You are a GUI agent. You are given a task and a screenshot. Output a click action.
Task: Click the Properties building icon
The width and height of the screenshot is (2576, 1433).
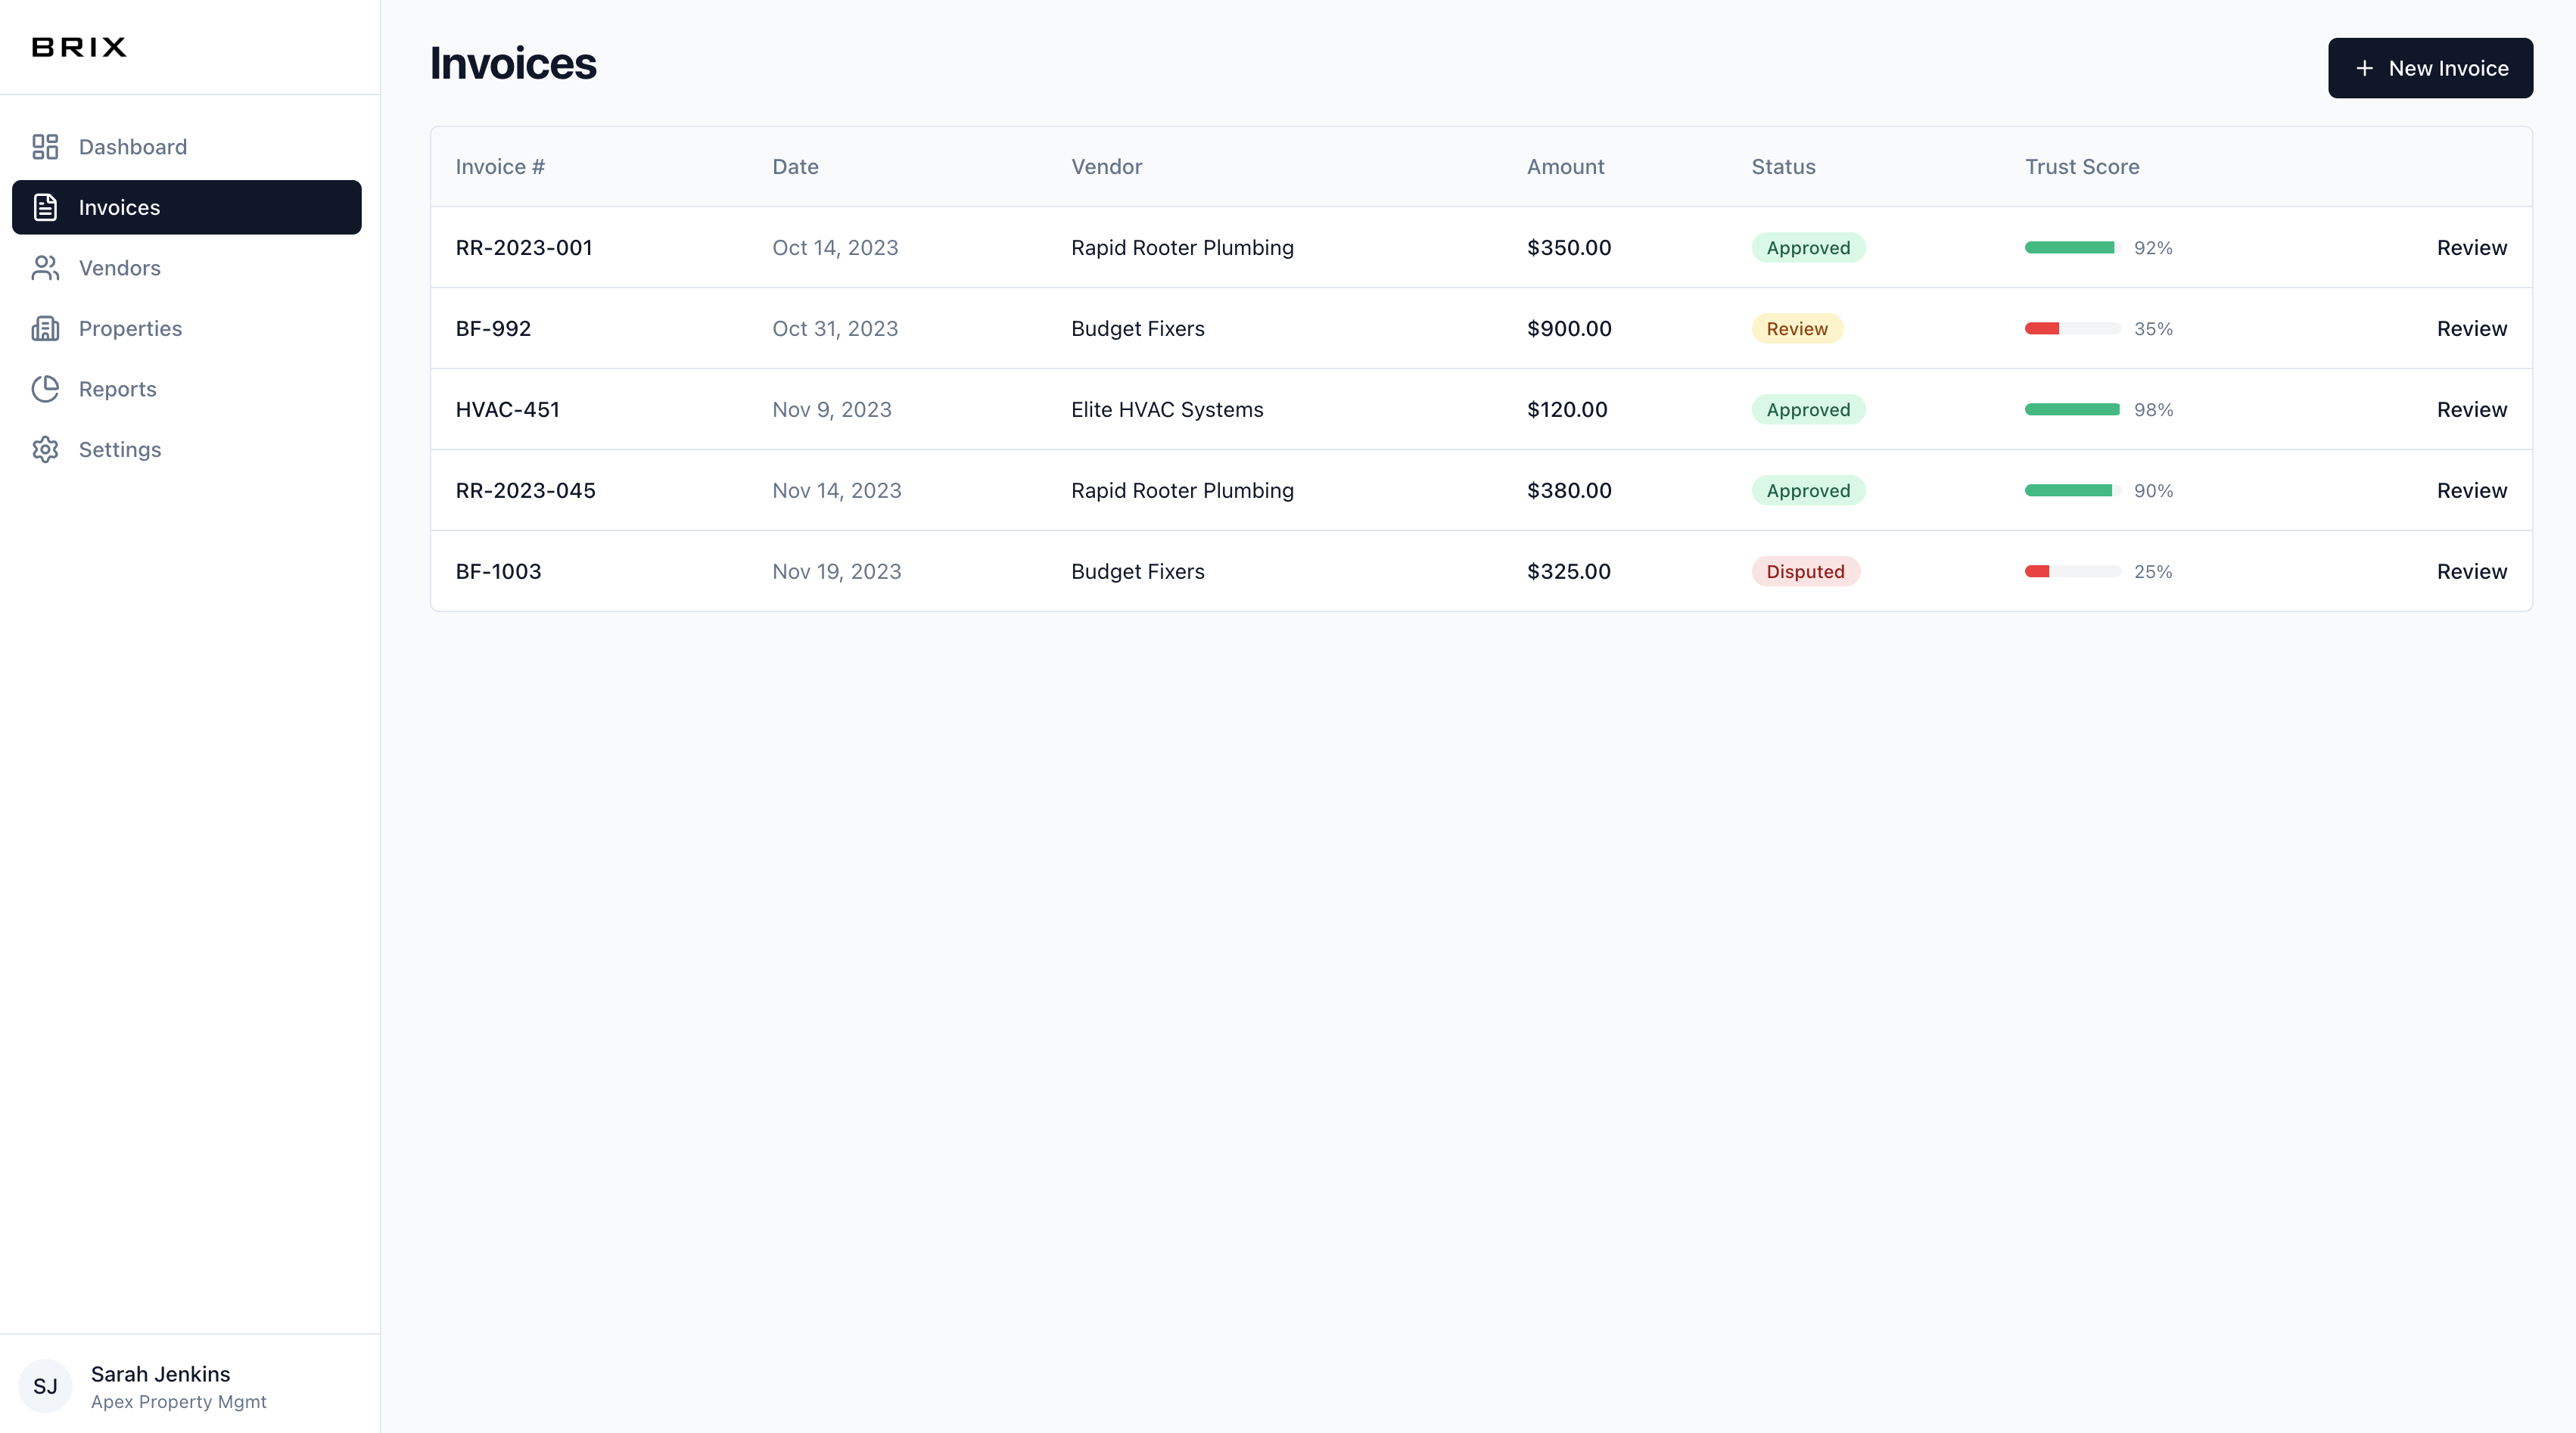(45, 328)
